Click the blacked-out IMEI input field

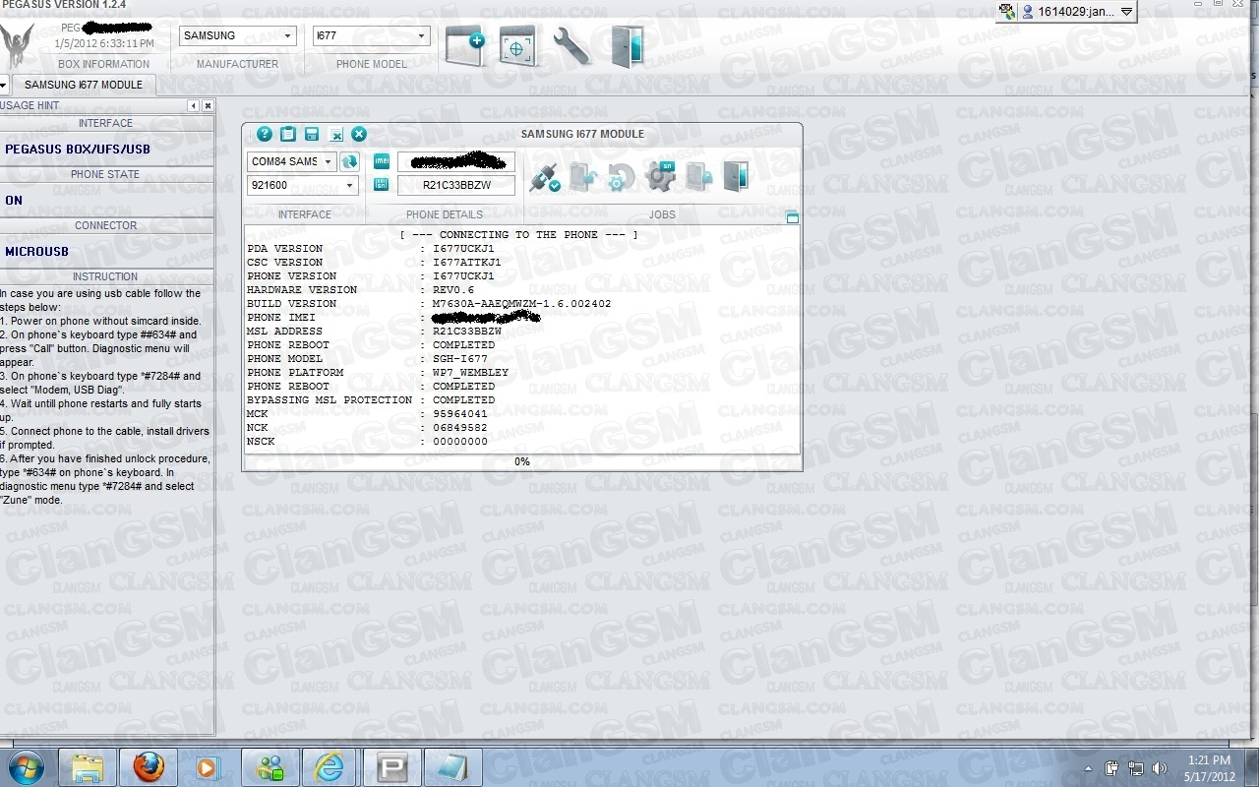coord(456,161)
